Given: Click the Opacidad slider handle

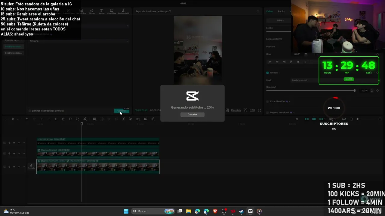Looking at the screenshot, I should pyautogui.click(x=355, y=91).
